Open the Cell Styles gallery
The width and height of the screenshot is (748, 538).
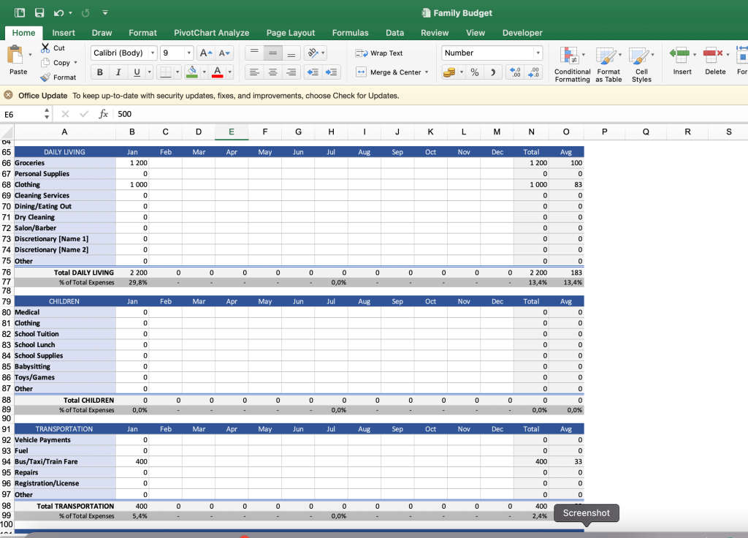pos(641,63)
